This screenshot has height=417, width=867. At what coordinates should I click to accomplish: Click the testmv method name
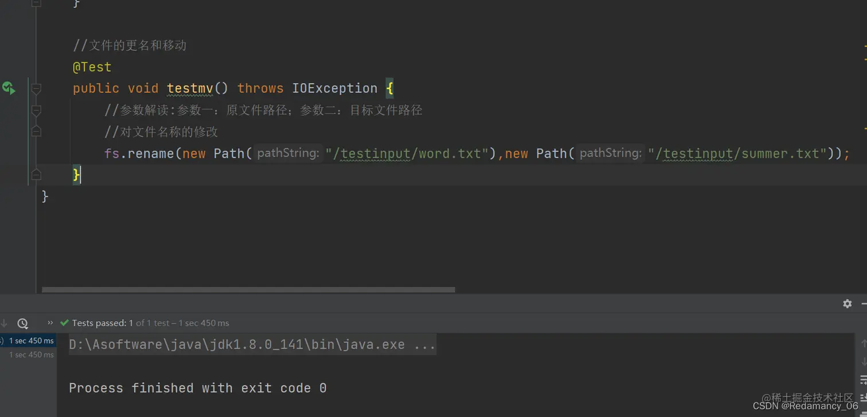(x=190, y=88)
